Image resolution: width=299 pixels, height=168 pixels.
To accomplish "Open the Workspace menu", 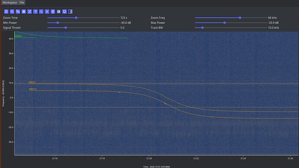I will pos(10,3).
